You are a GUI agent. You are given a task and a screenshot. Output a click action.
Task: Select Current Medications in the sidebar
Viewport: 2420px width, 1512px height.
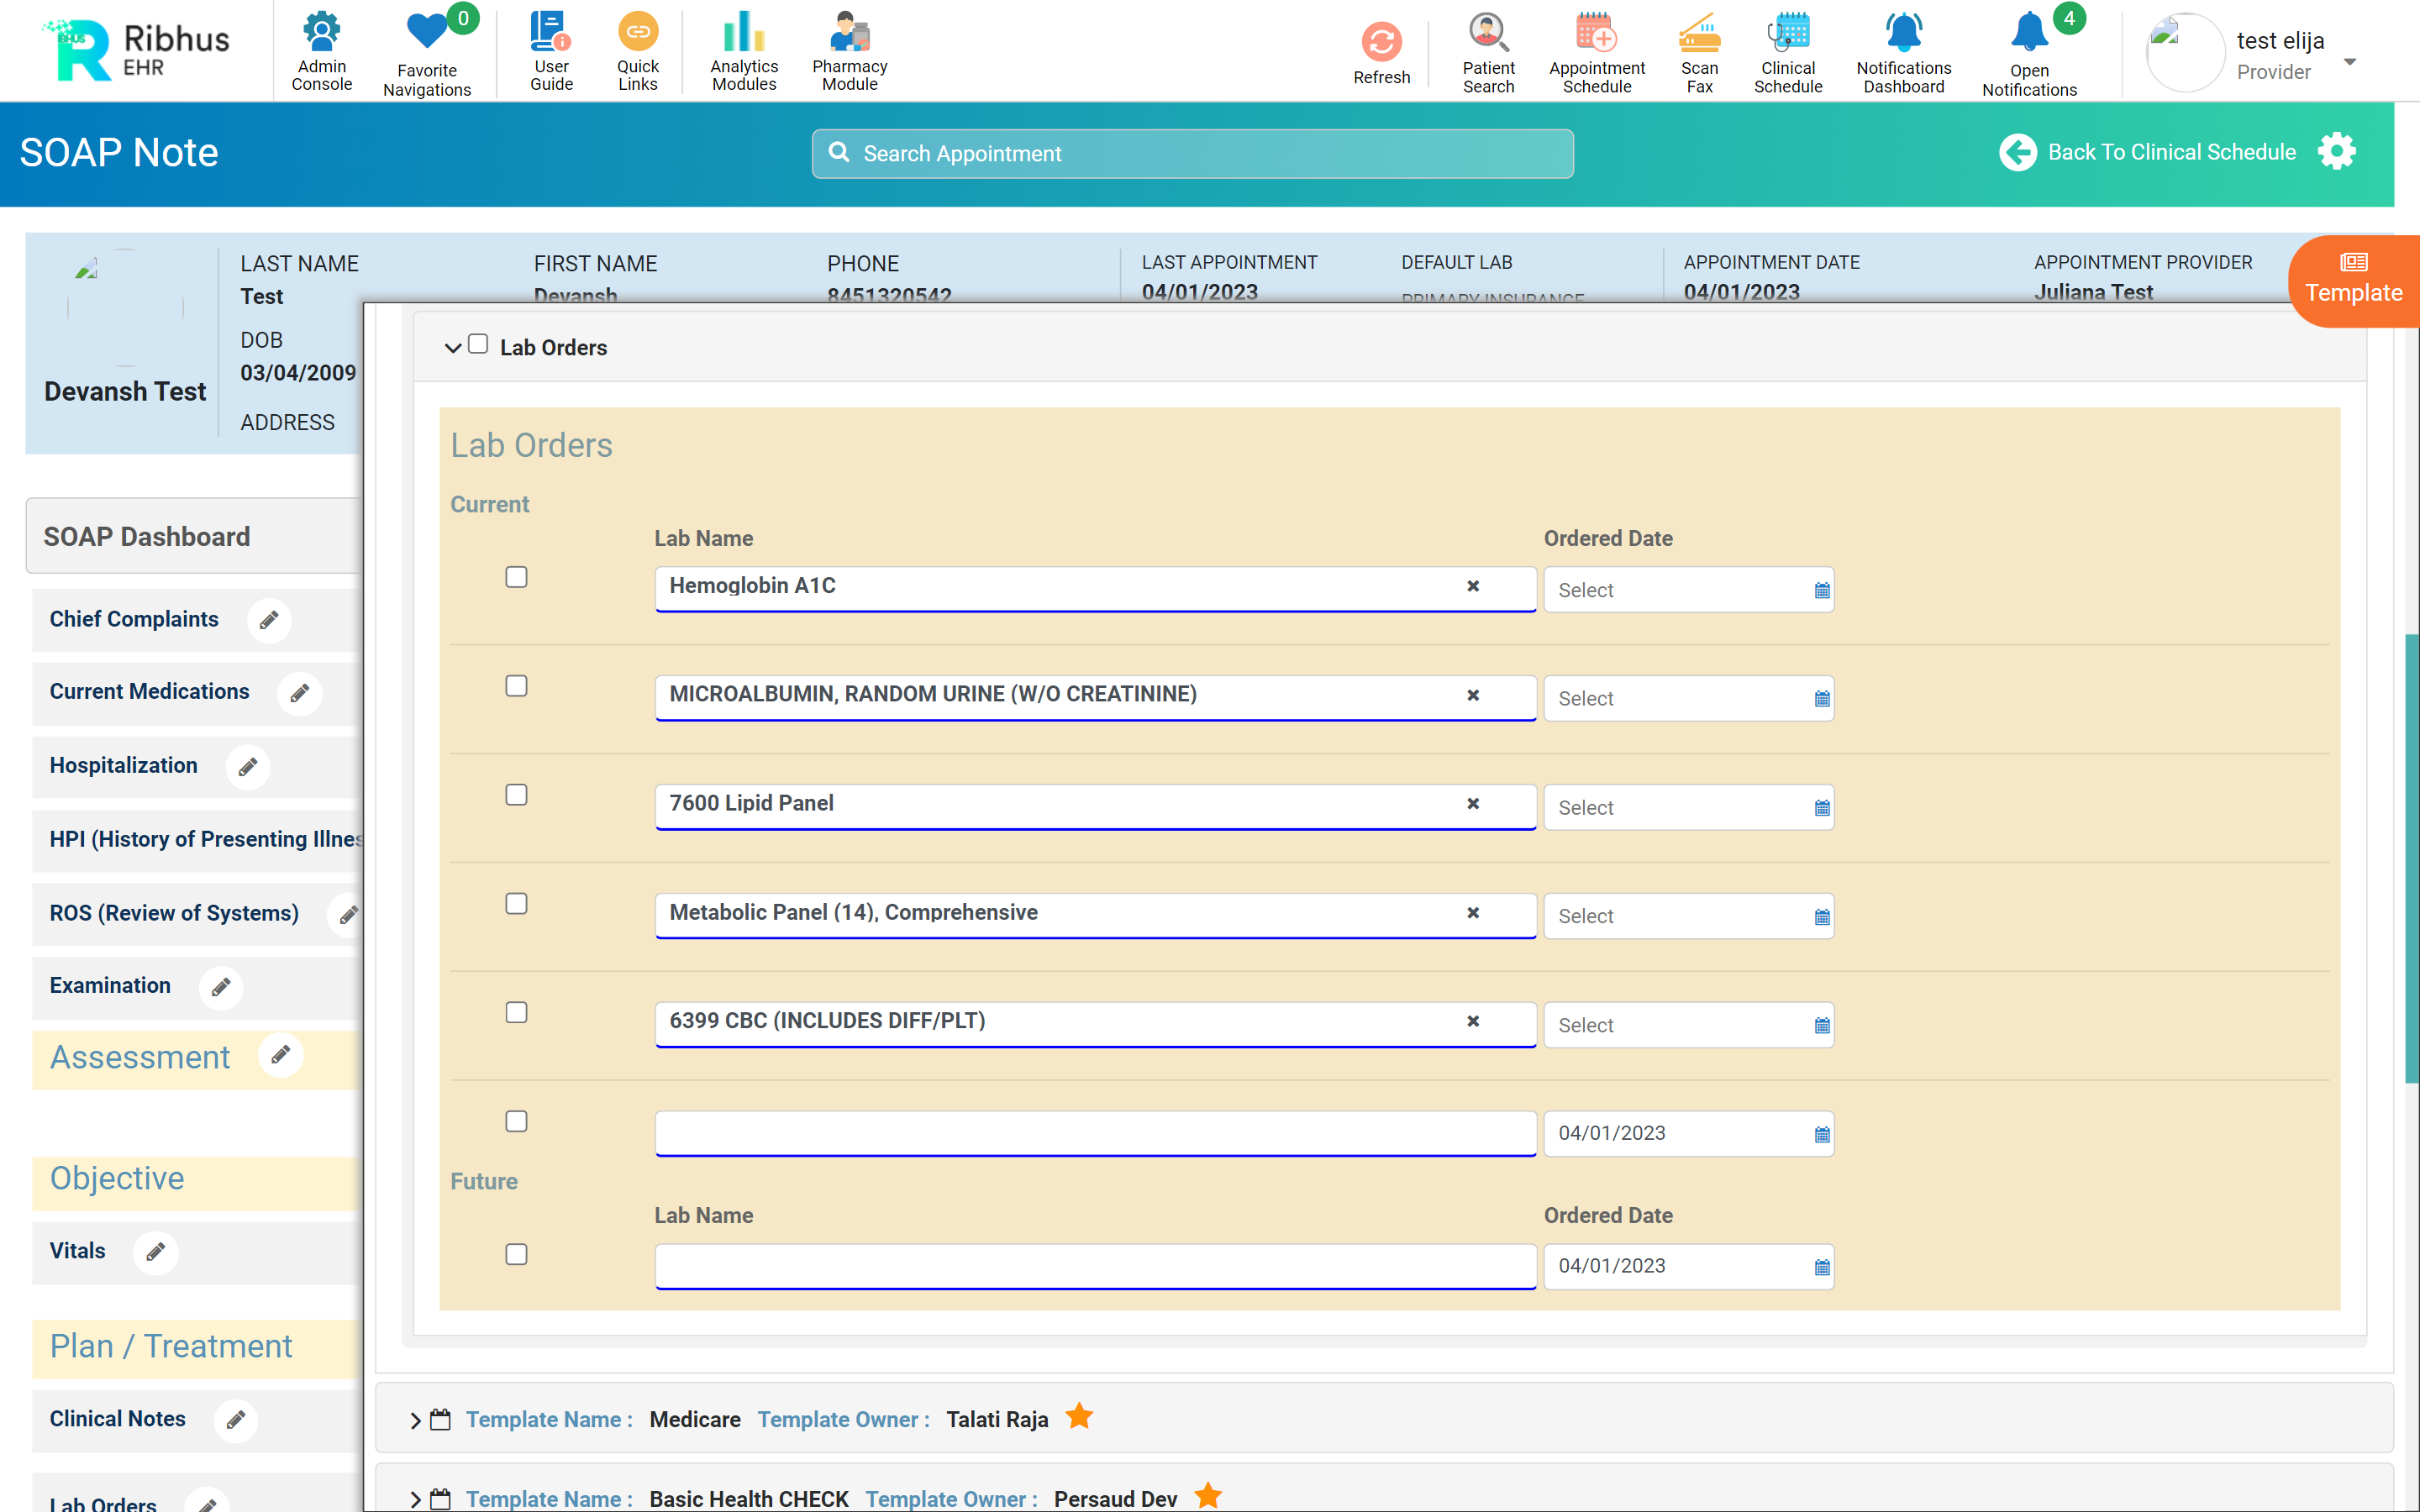coord(150,692)
